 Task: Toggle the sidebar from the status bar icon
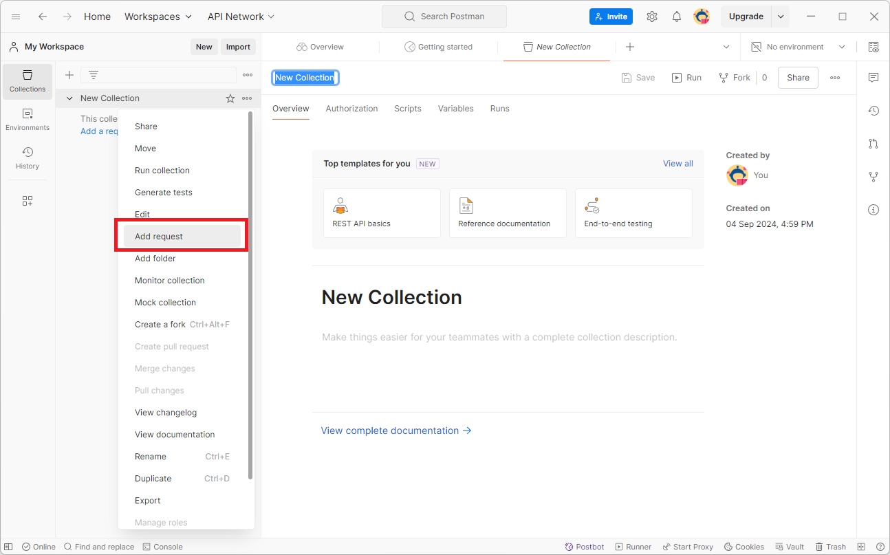[9, 547]
